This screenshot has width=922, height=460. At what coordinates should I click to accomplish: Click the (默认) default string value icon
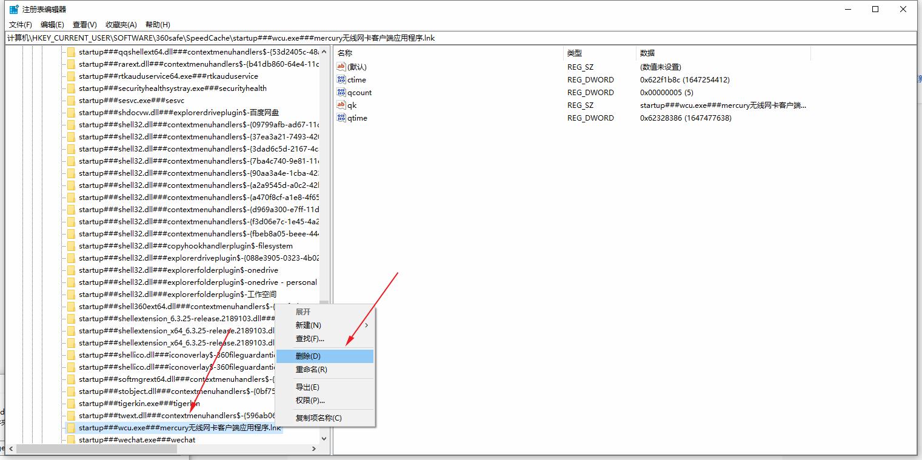(341, 67)
